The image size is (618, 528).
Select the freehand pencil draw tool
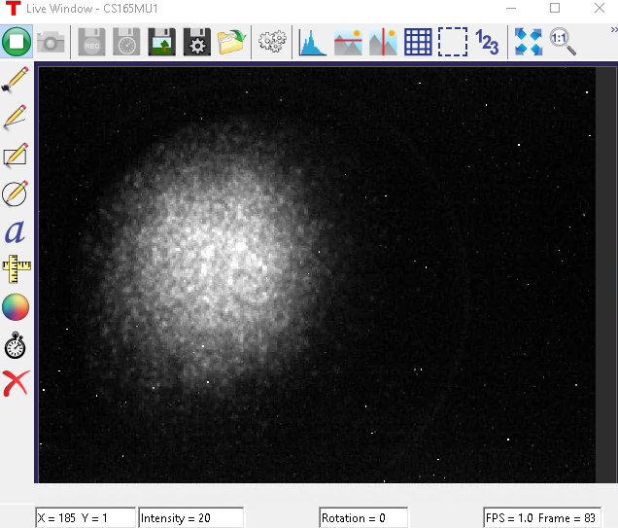pyautogui.click(x=16, y=118)
